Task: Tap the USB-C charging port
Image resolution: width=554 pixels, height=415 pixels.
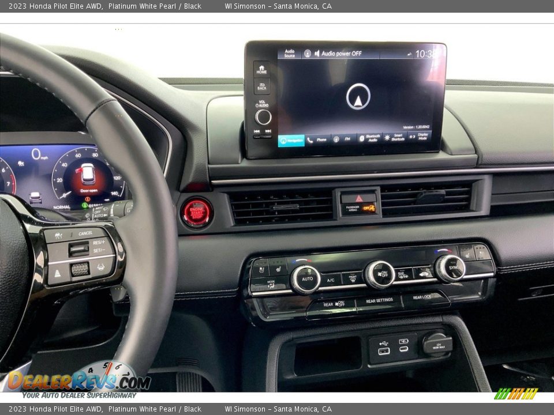Action: coord(403,349)
